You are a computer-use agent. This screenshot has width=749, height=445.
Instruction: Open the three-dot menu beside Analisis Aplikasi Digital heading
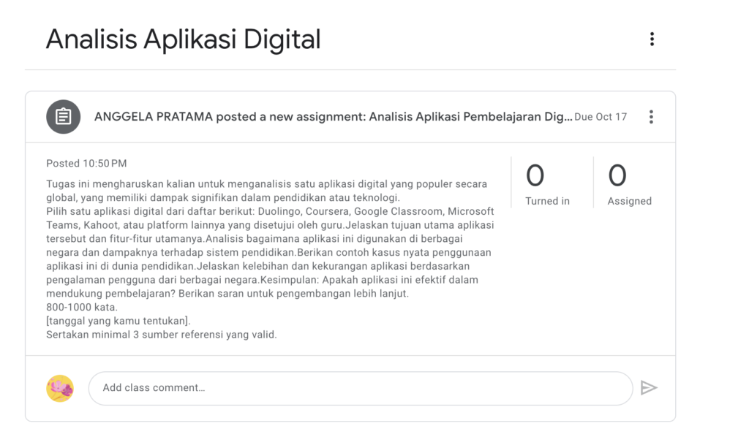pyautogui.click(x=652, y=39)
